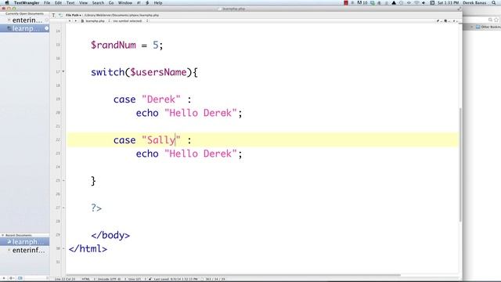Toggle fold marker at line 27

point(63,208)
